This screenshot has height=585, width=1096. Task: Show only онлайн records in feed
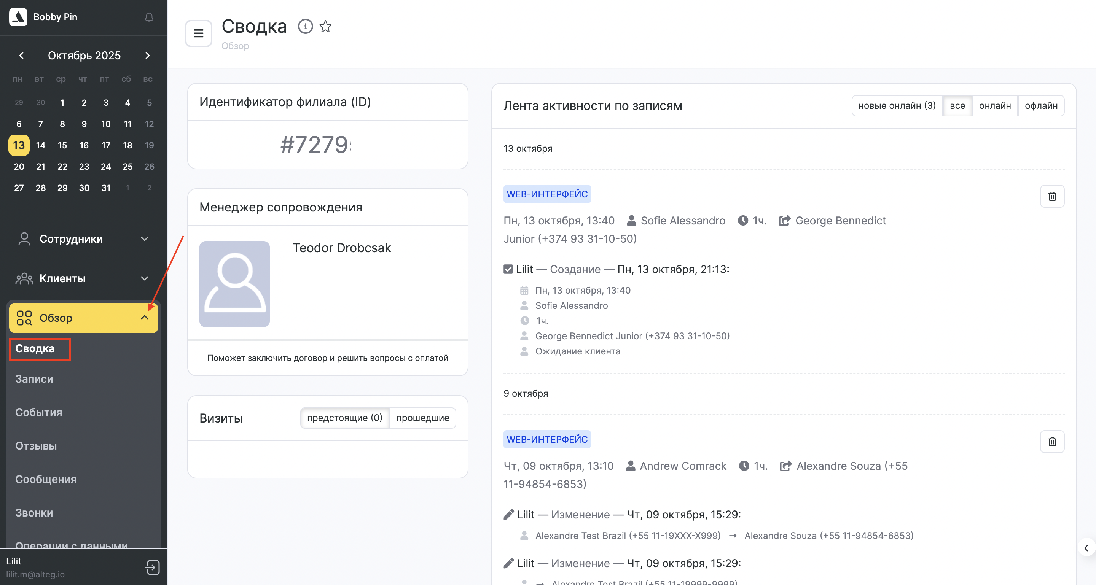click(x=994, y=105)
